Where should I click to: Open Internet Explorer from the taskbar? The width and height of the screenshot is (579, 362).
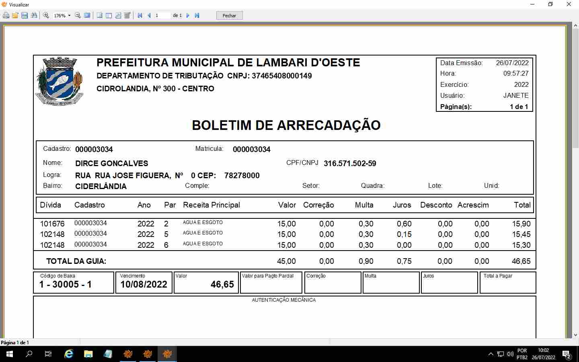[69, 354]
